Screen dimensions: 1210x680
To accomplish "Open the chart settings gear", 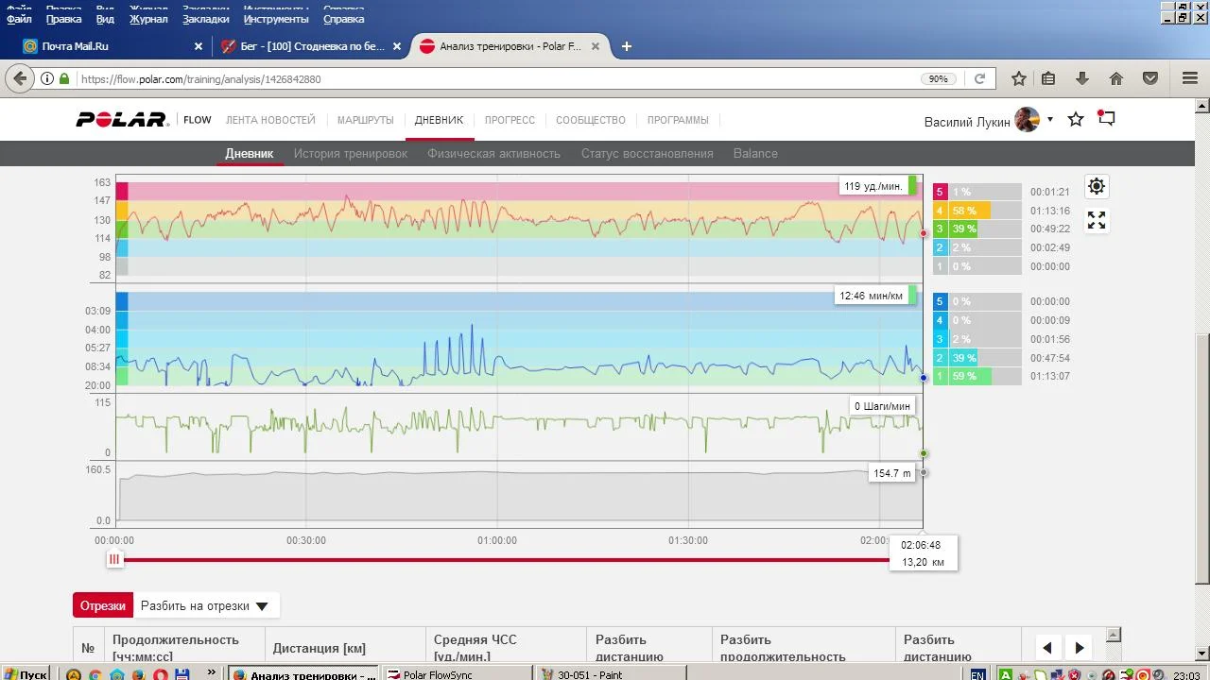I will click(1097, 186).
